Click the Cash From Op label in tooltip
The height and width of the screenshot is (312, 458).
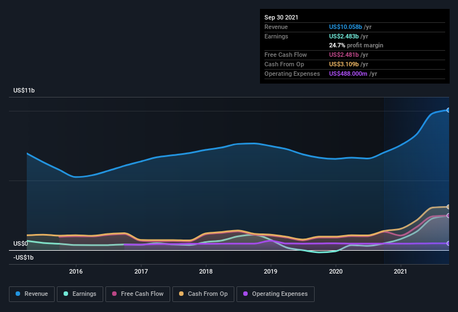(284, 65)
